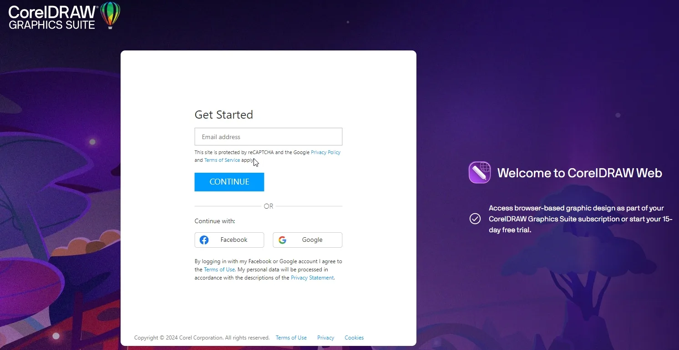This screenshot has height=350, width=679.
Task: Sign in using the Google button label
Action: click(x=312, y=240)
